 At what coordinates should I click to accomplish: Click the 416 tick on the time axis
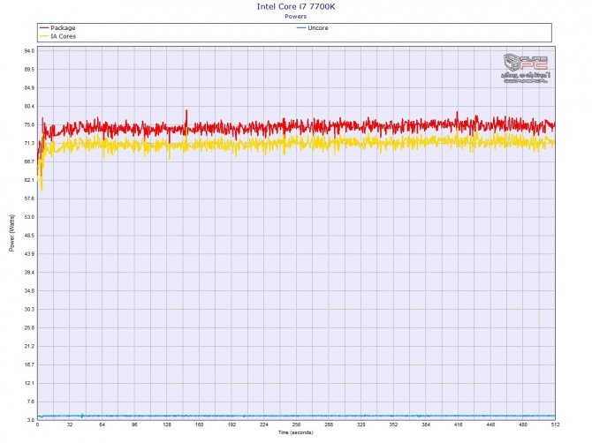point(459,424)
